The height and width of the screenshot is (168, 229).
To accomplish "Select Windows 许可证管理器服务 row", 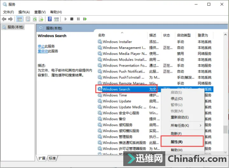I will [129, 149].
